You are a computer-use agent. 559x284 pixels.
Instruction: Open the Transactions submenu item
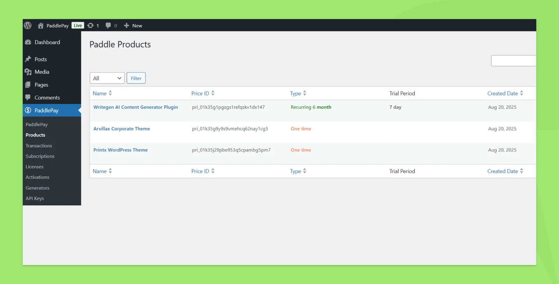tap(39, 146)
